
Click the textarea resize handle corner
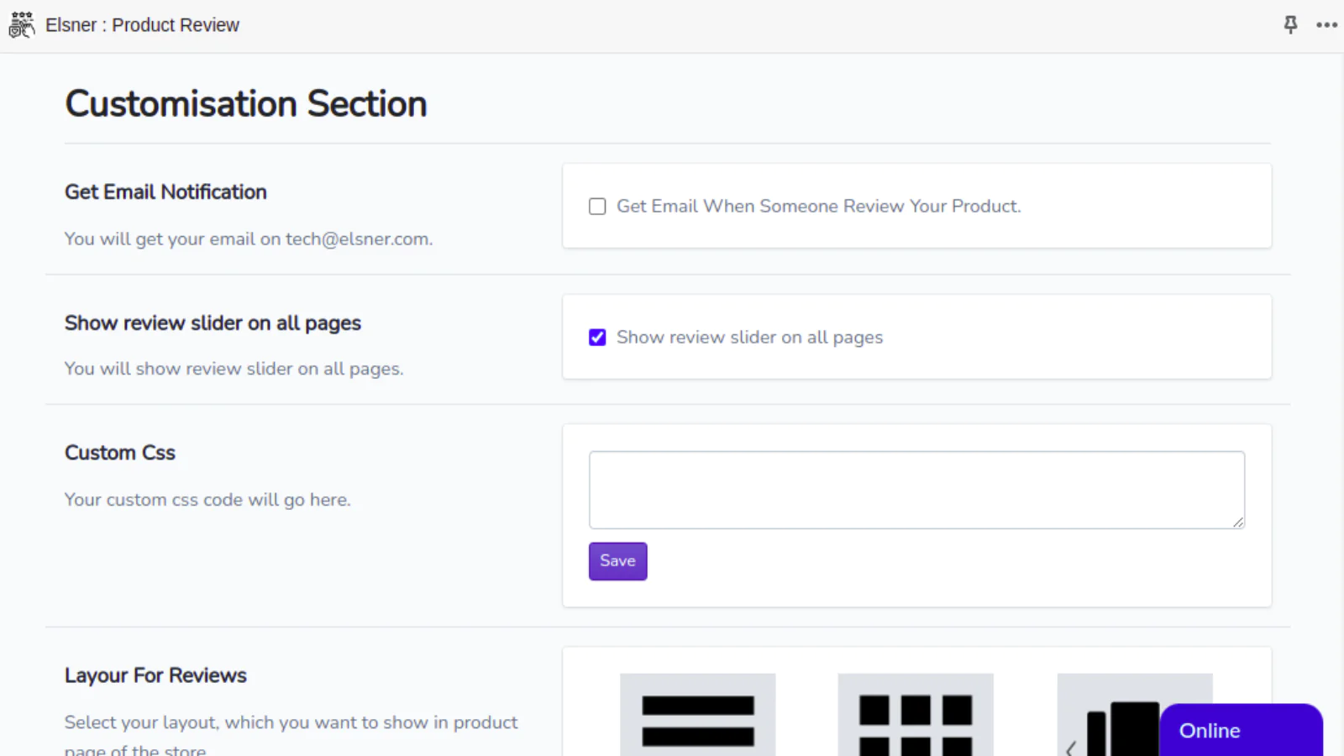[1238, 522]
